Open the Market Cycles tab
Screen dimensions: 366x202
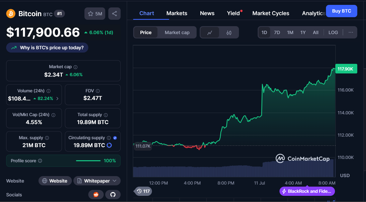pos(271,13)
